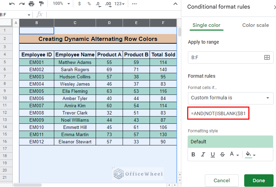Click the select-all corner box

pos(6,23)
